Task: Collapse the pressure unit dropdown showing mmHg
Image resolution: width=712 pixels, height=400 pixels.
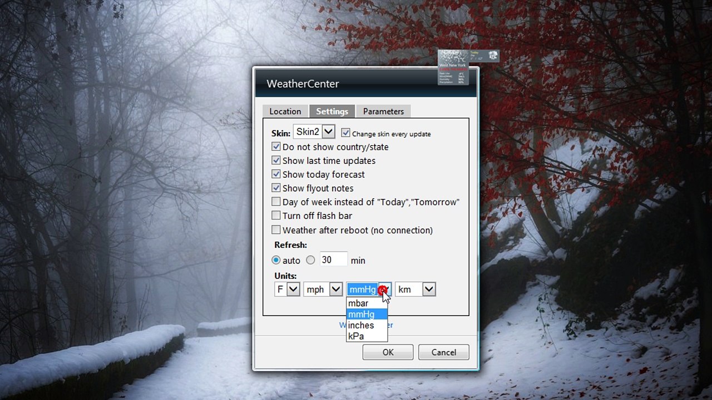Action: (x=369, y=289)
